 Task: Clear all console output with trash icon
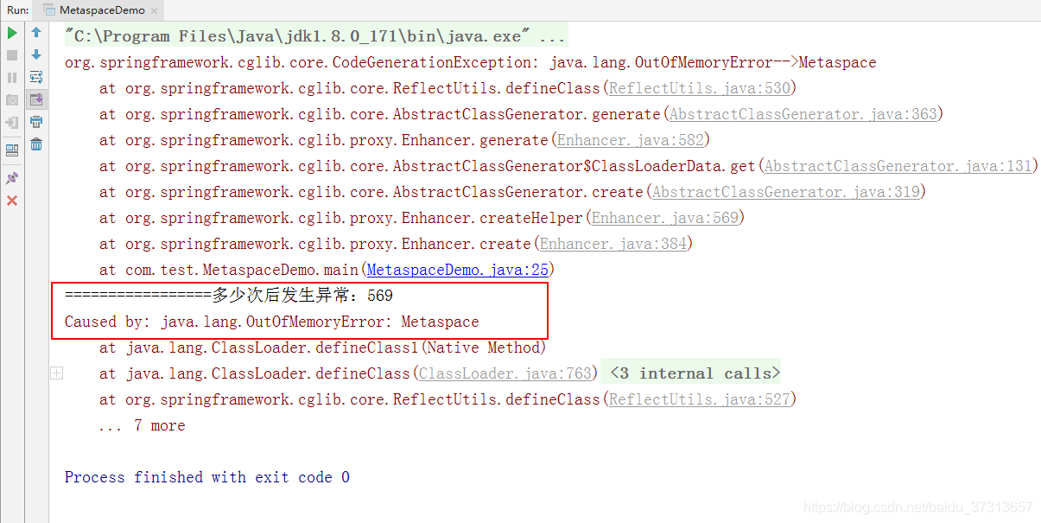coord(35,144)
